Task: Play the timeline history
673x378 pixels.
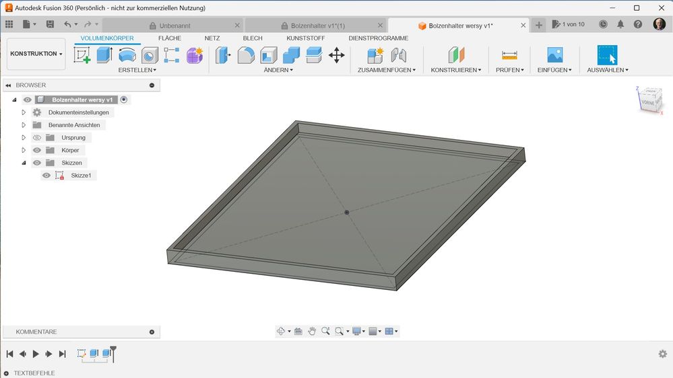Action: click(36, 354)
